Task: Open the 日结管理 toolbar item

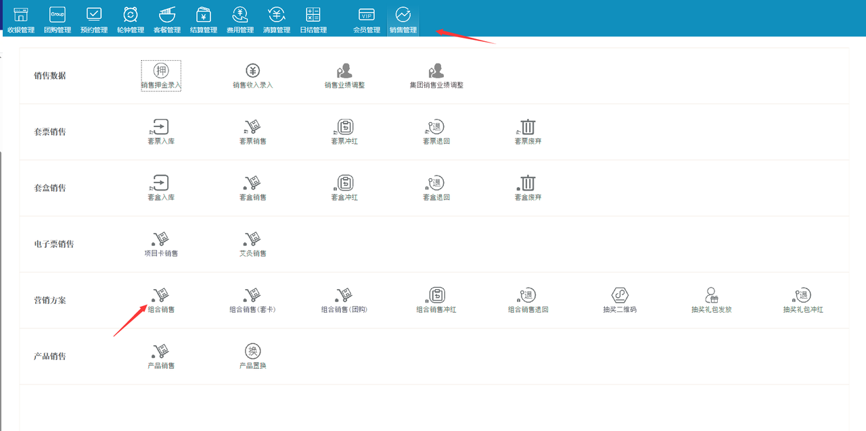Action: point(313,20)
